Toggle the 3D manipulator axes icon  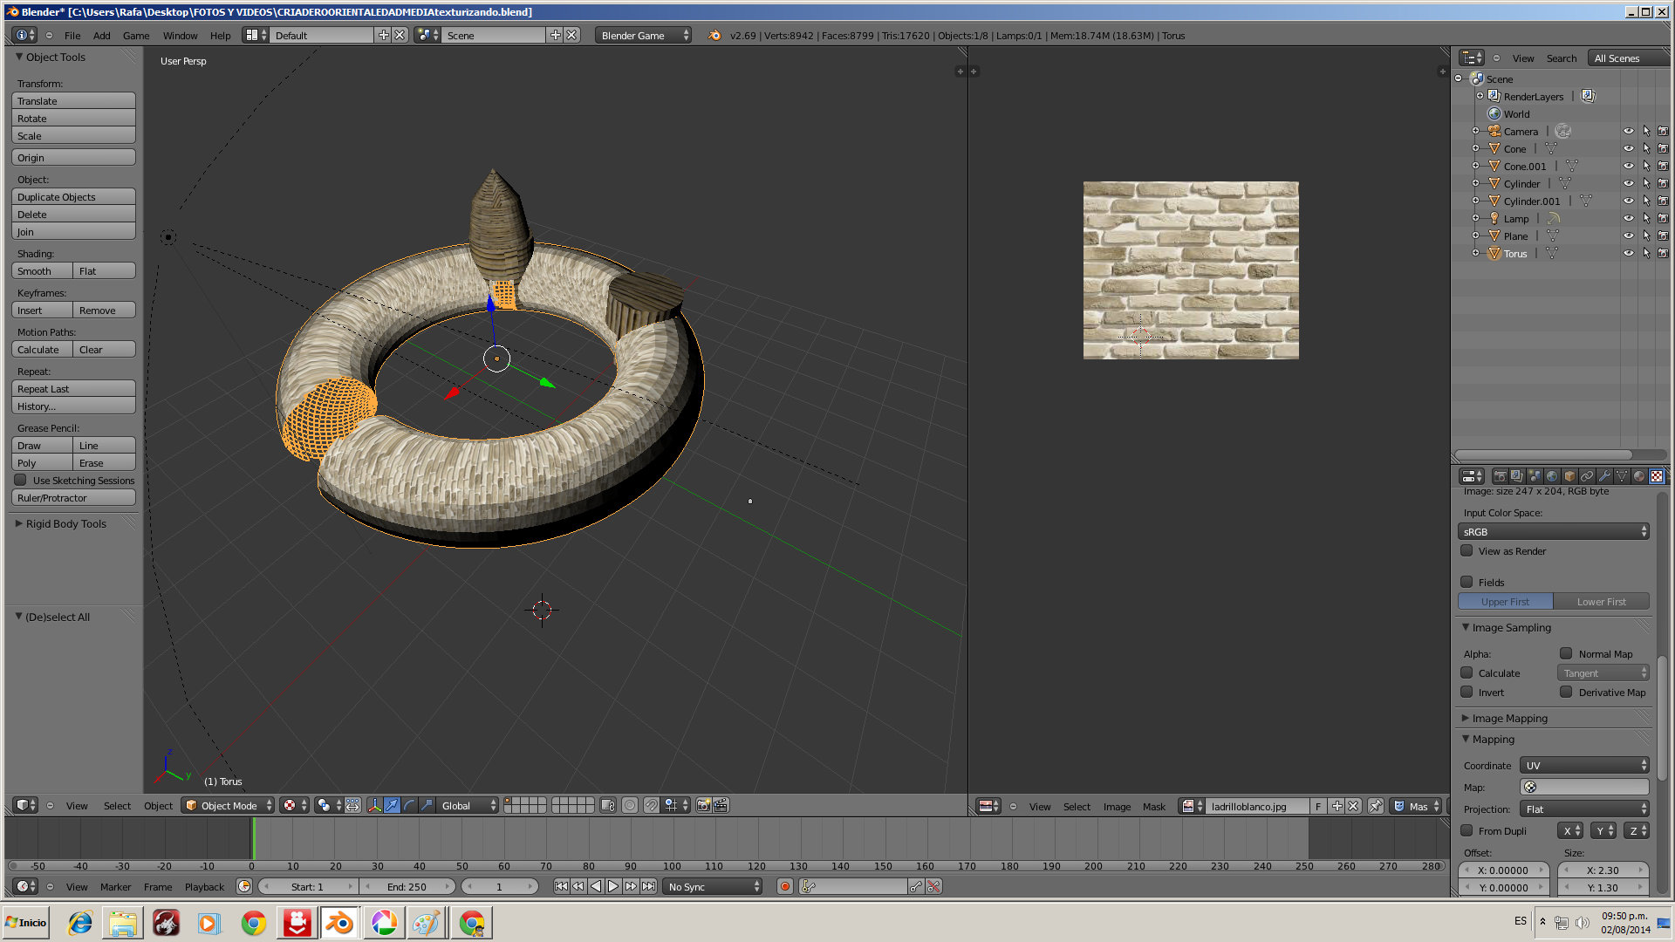click(374, 806)
